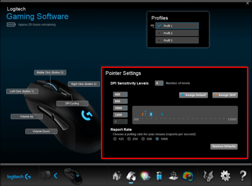
Task: Open the surface tuning crosshair icon
Action: coord(173,176)
